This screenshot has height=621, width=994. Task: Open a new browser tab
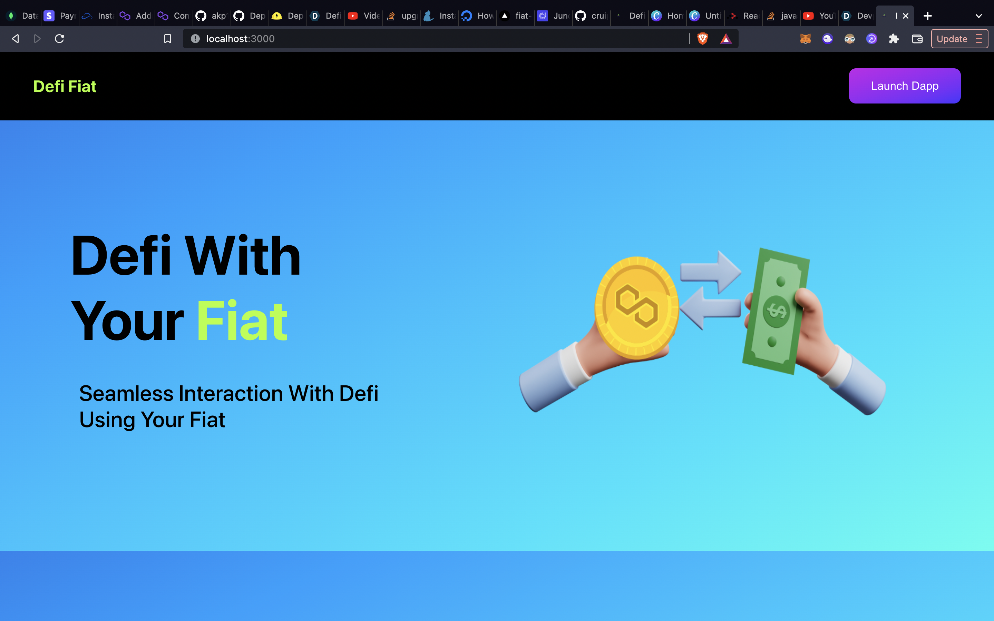pyautogui.click(x=927, y=16)
